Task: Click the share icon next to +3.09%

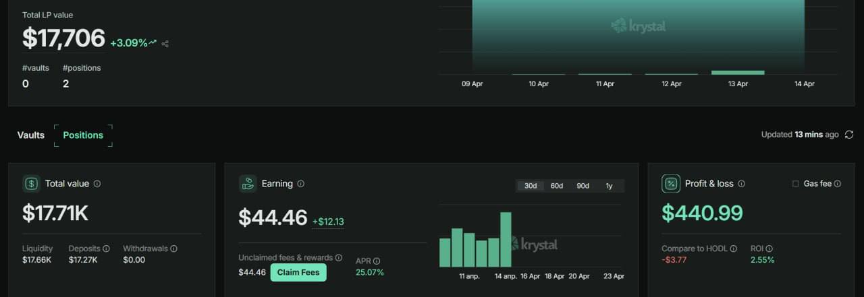Action: click(165, 44)
